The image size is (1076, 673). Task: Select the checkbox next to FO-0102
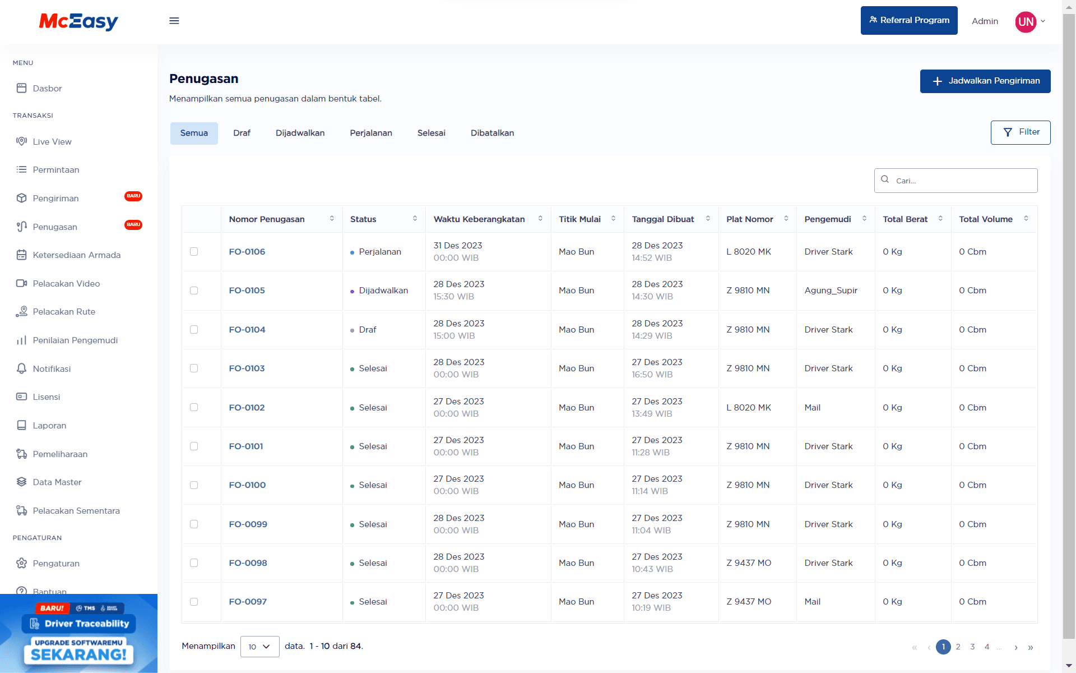[x=194, y=407]
